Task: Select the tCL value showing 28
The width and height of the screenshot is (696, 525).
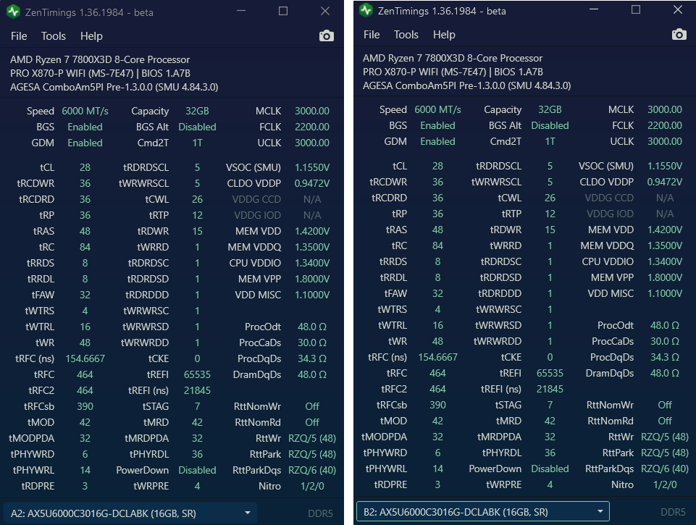Action: 85,167
